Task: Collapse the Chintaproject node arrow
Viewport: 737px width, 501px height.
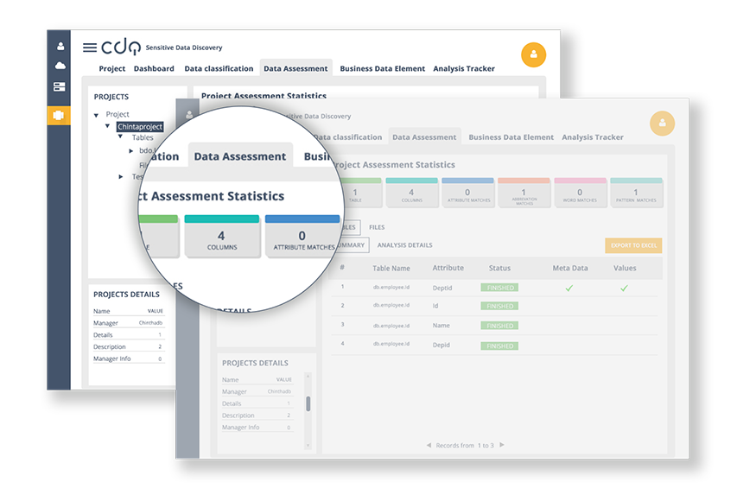Action: pyautogui.click(x=107, y=126)
